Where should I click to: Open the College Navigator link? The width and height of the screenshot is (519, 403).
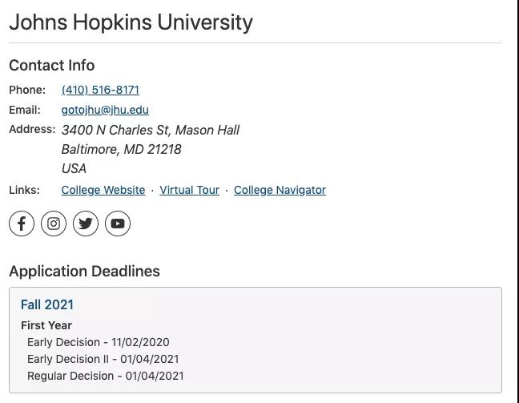click(280, 190)
